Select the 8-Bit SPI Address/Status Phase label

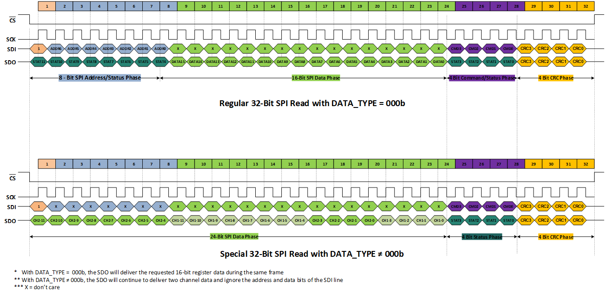(99, 77)
